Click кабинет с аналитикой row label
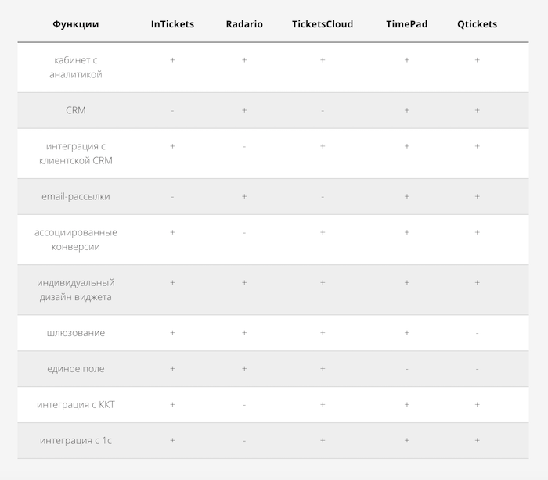The image size is (548, 480). [x=75, y=67]
